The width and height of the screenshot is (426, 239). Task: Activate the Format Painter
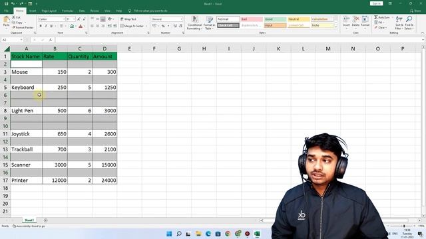coord(23,27)
